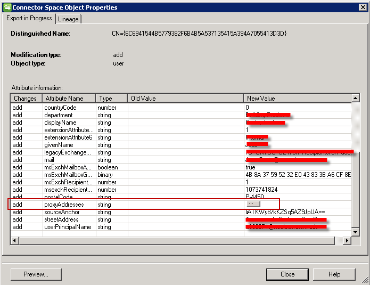370x285 pixels.
Task: Click the vertical scrollbar up arrow
Action: [x=356, y=98]
